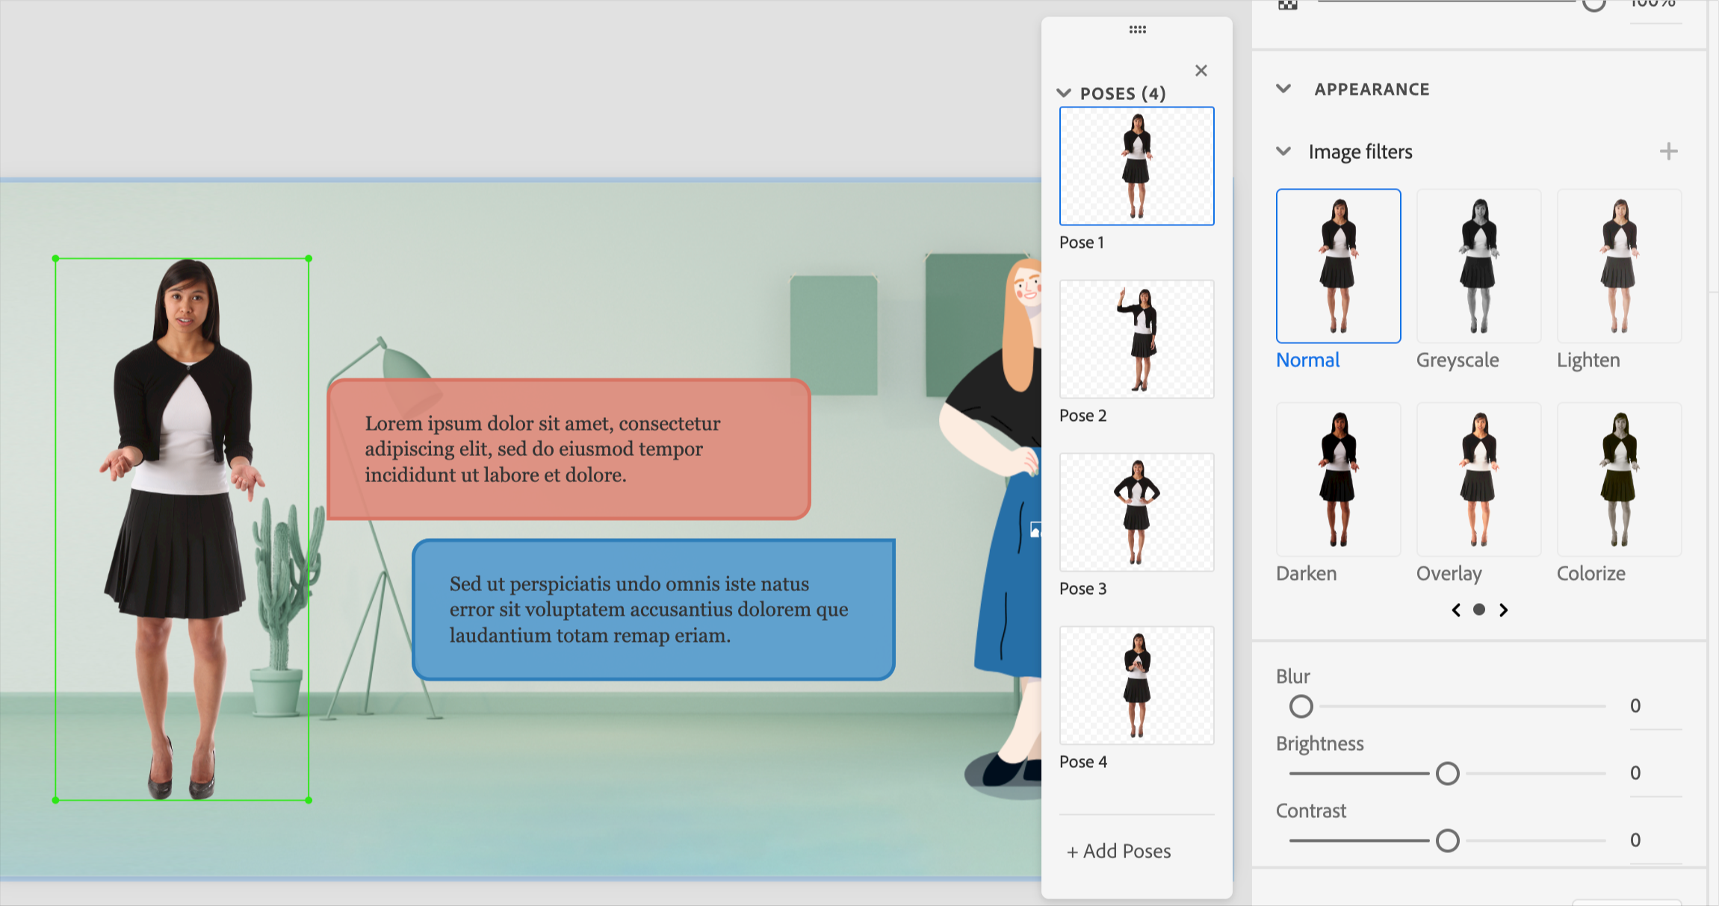Viewport: 1719px width, 906px height.
Task: Select the Greyscale image filter
Action: click(1478, 266)
